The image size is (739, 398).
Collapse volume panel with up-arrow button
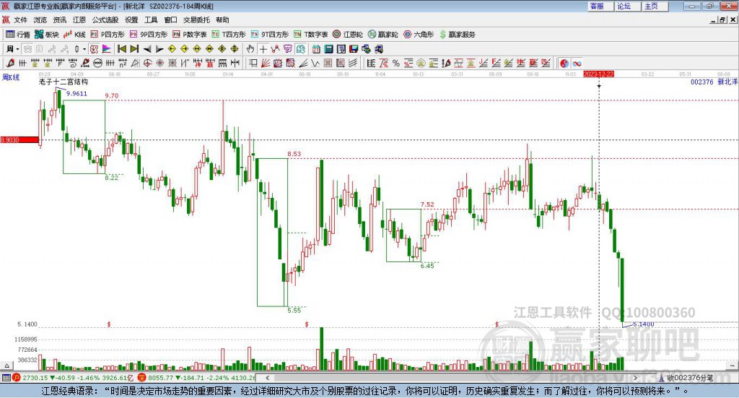click(6, 365)
